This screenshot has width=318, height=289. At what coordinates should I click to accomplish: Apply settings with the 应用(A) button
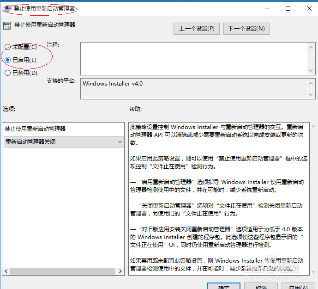pyautogui.click(x=298, y=286)
